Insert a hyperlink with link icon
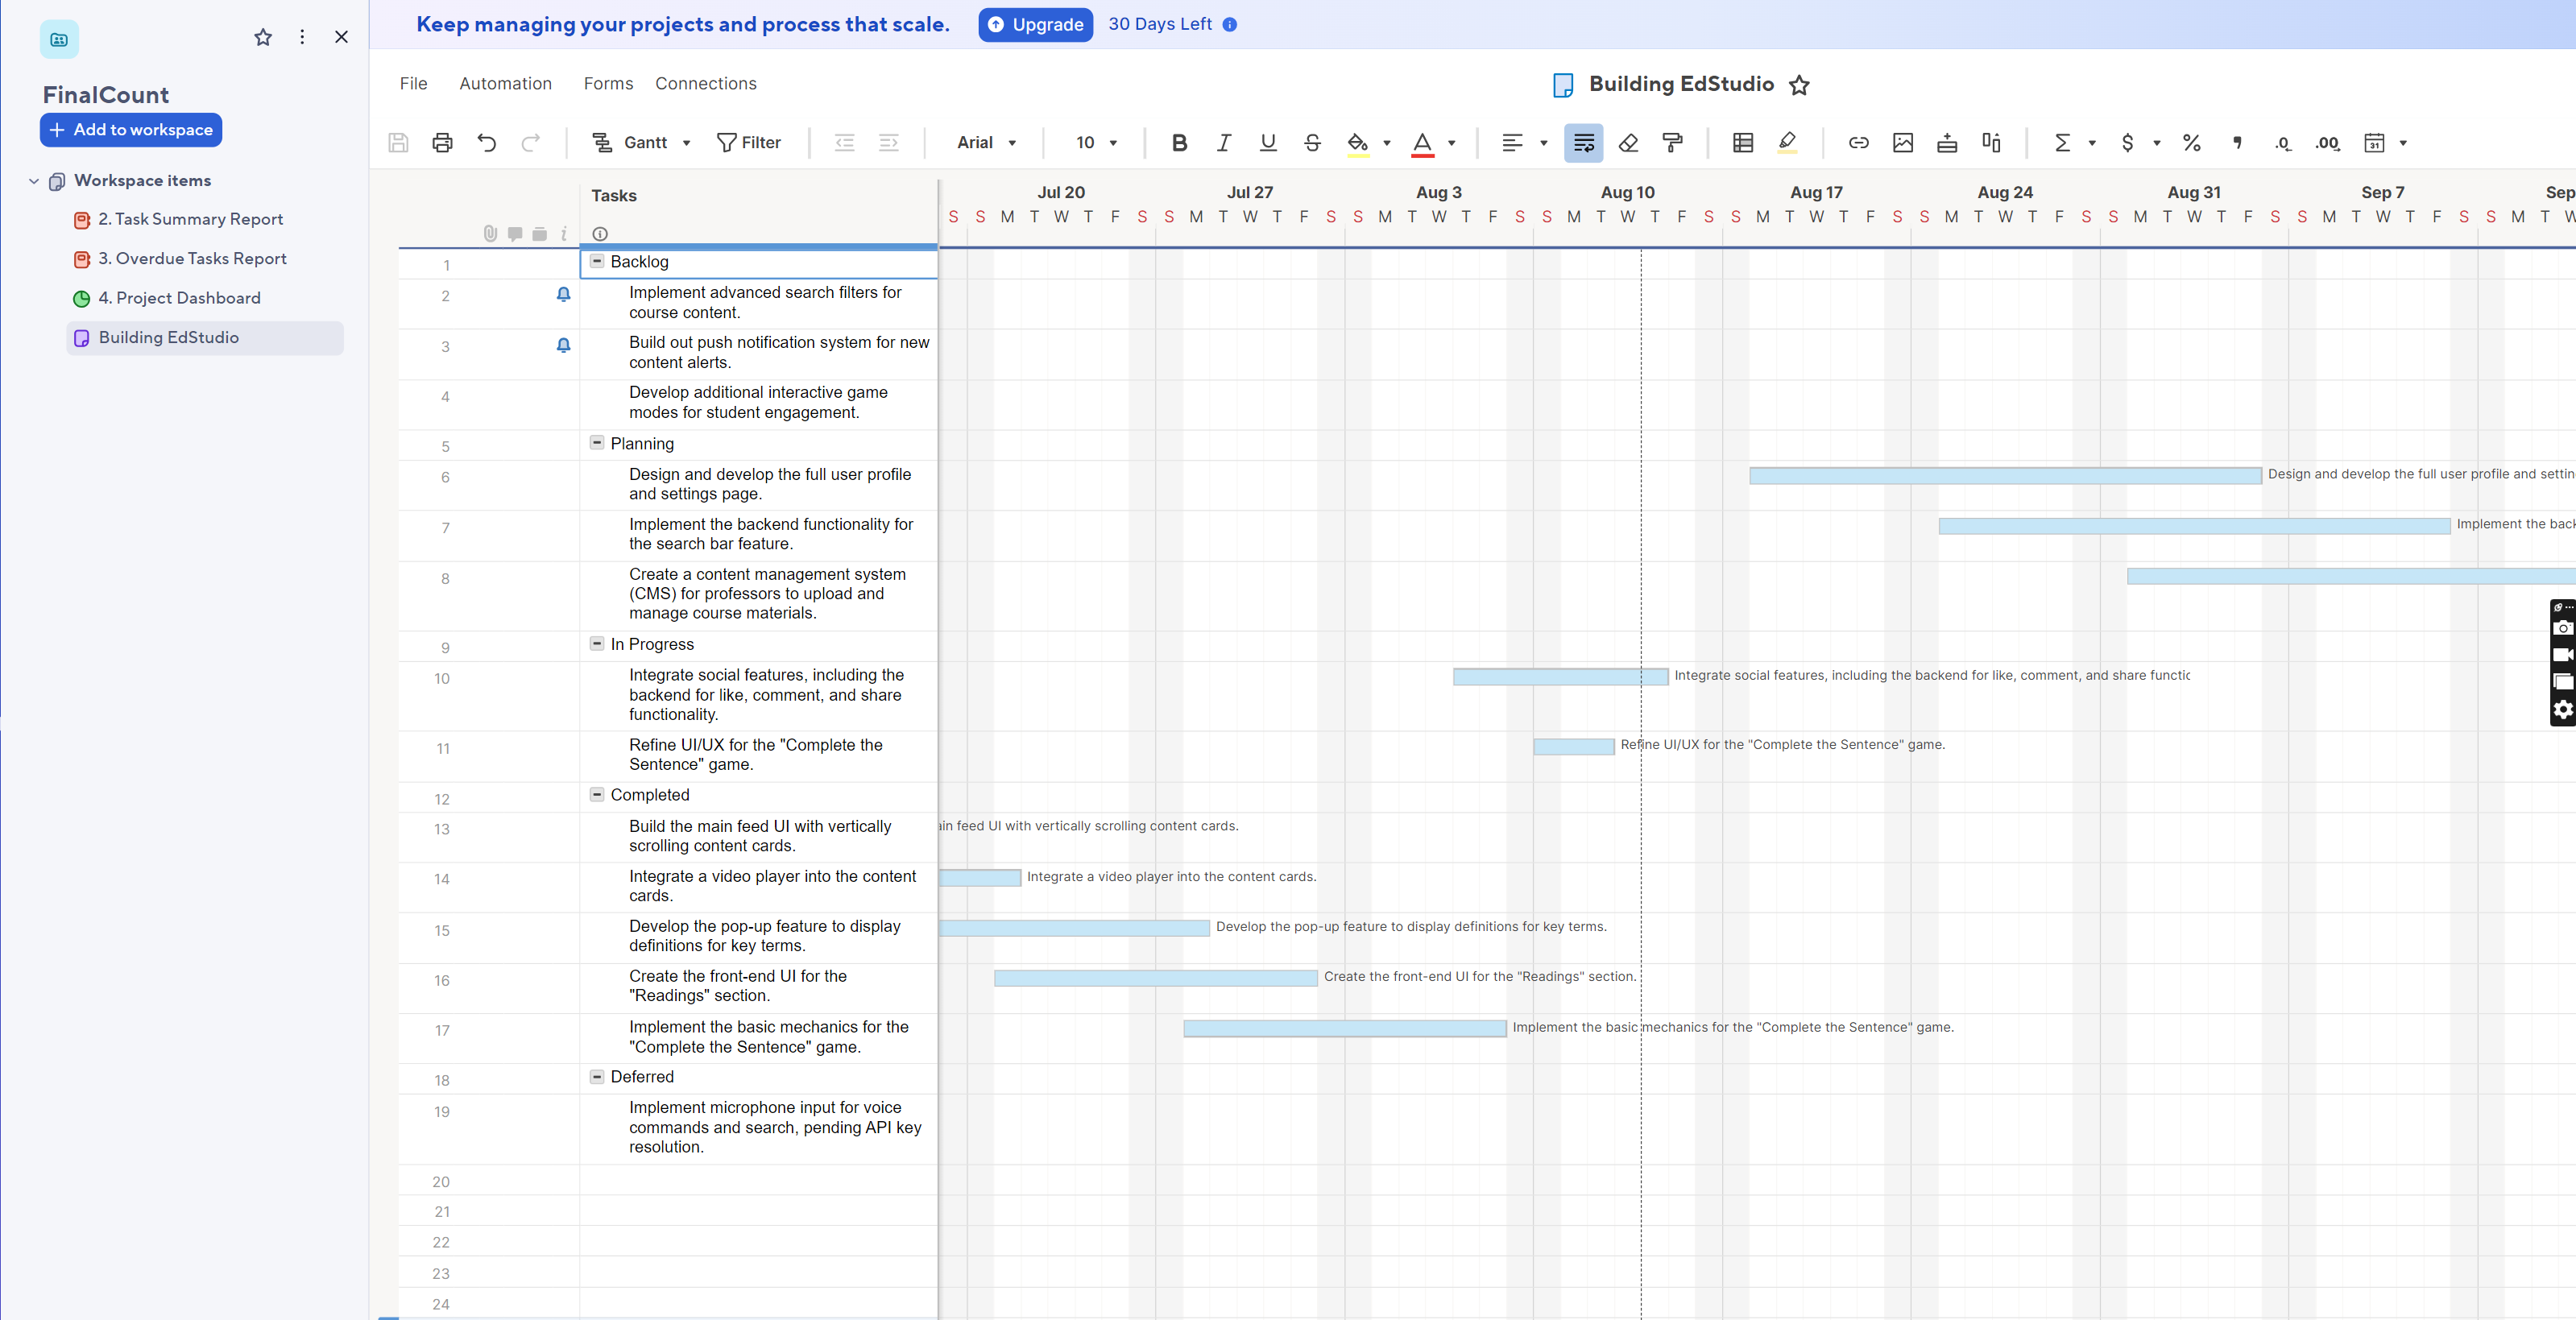The image size is (2576, 1320). tap(1858, 143)
